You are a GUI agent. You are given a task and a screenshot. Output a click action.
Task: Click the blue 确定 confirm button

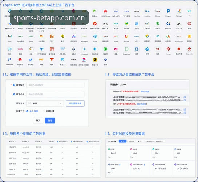pos(50,120)
